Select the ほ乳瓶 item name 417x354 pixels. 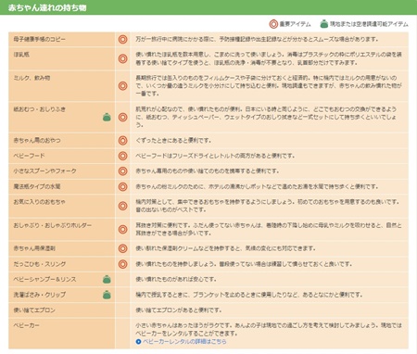click(x=21, y=55)
